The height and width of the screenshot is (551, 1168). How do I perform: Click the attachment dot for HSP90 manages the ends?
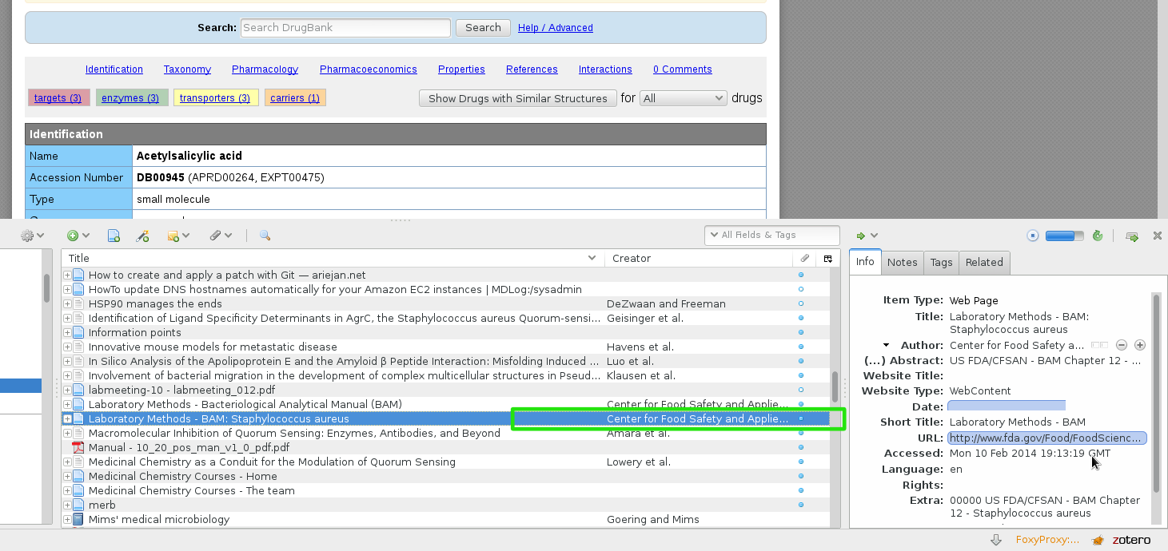801,303
